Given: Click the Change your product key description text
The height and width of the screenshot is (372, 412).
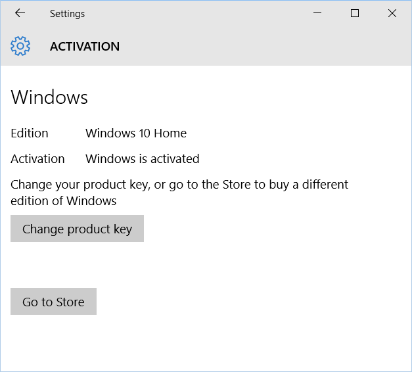Looking at the screenshot, I should tap(179, 193).
